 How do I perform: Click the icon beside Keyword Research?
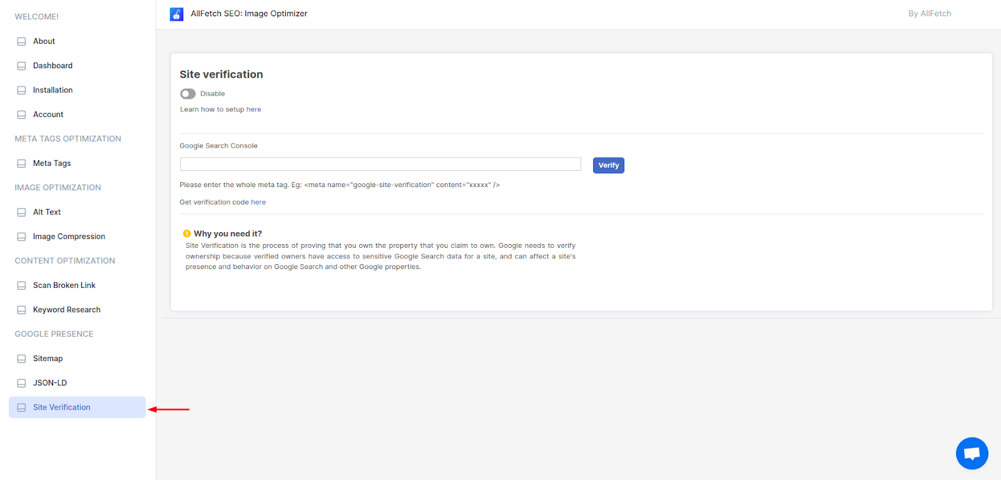21,310
